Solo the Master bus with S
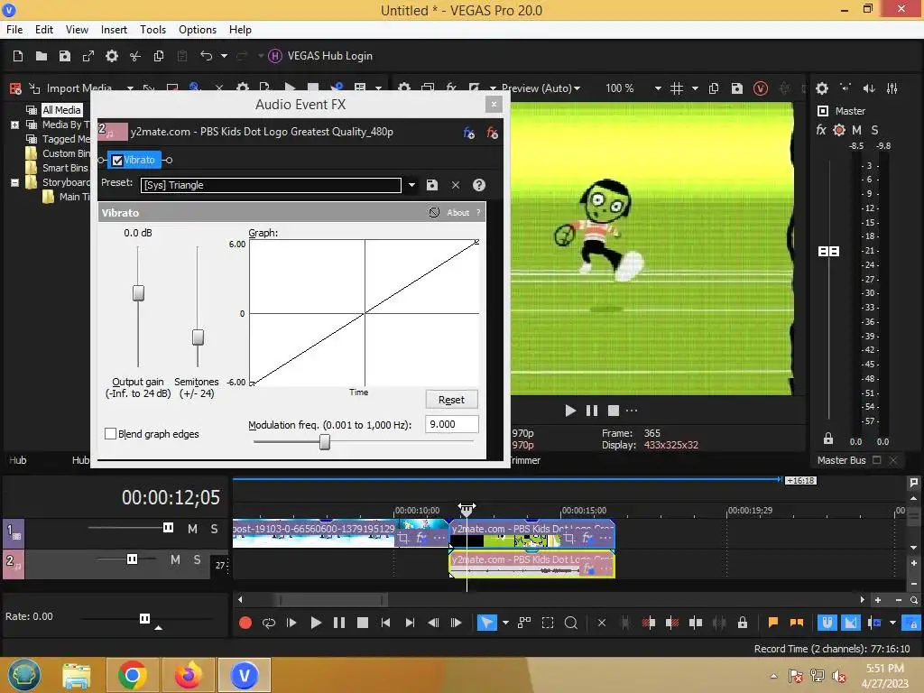The image size is (924, 693). pyautogui.click(x=874, y=130)
